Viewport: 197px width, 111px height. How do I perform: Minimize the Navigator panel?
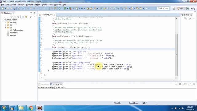31,13
